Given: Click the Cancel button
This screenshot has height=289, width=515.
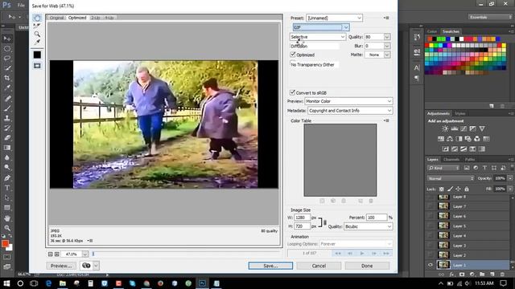Looking at the screenshot, I should 319,266.
